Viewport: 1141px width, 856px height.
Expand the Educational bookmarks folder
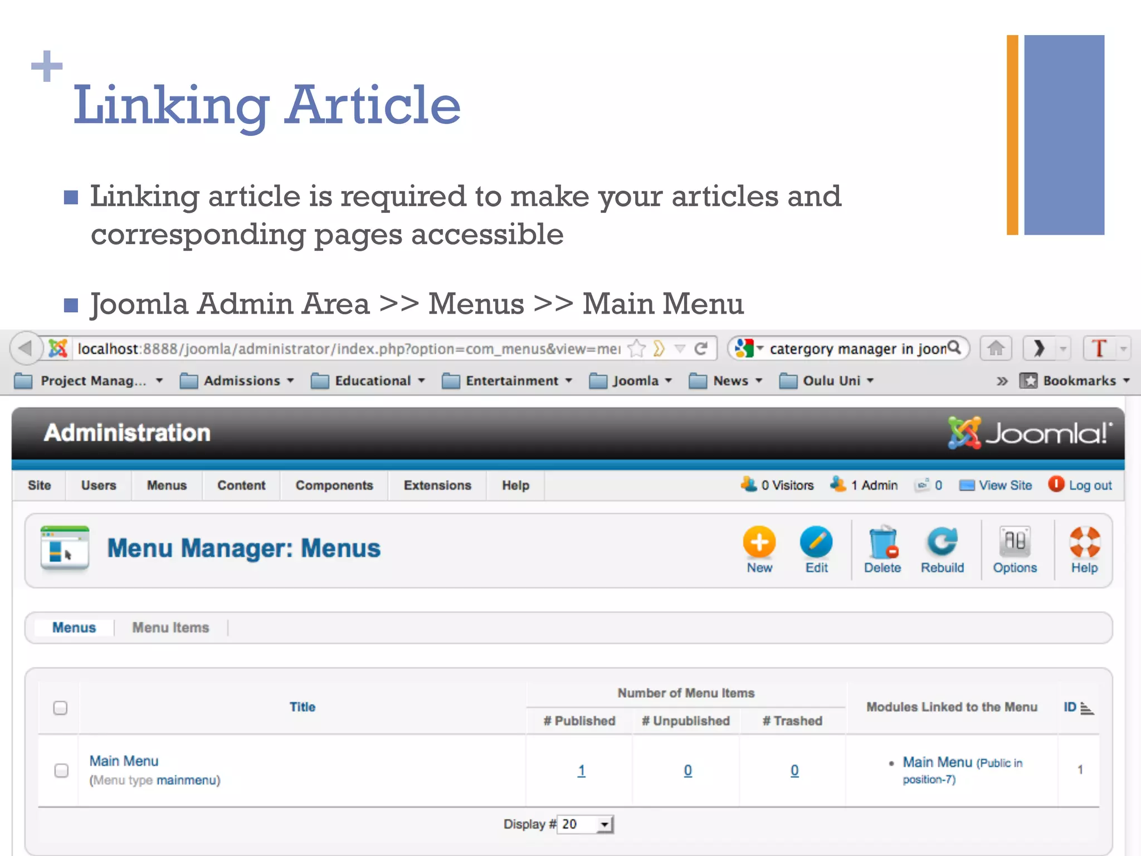tap(368, 381)
